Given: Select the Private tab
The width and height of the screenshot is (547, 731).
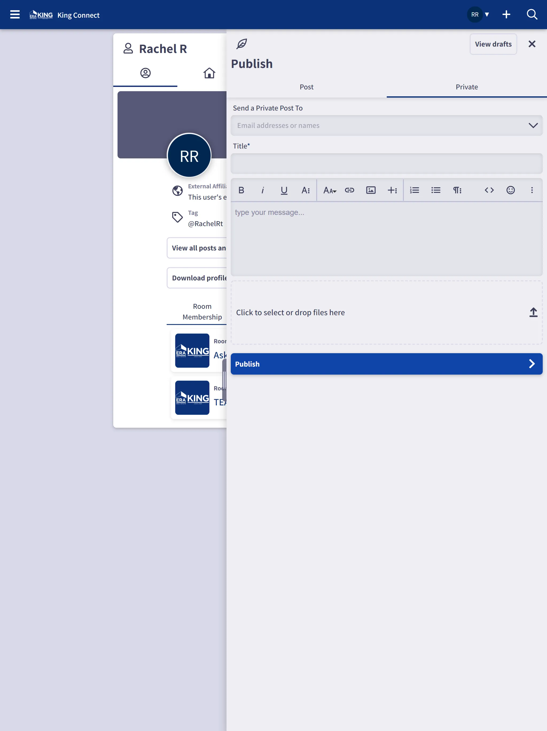Looking at the screenshot, I should tap(467, 87).
